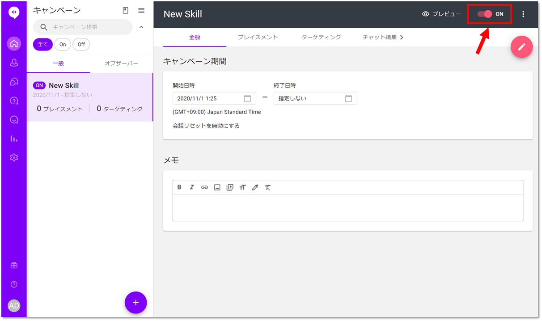The image size is (542, 321).
Task: Open the smiley chat sidebar icon
Action: [14, 119]
